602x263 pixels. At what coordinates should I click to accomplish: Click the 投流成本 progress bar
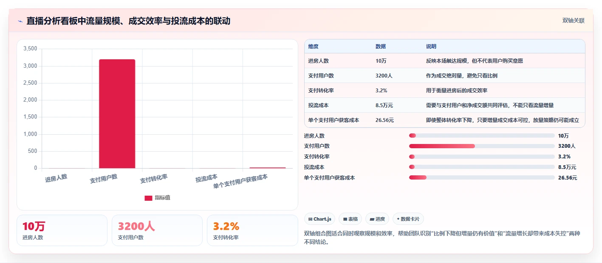[x=482, y=167]
